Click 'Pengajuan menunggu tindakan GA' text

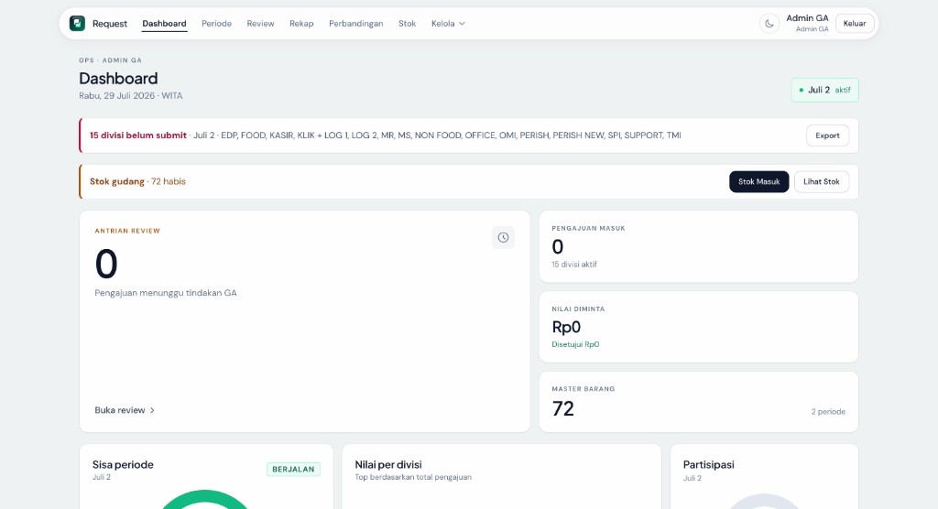pos(166,293)
